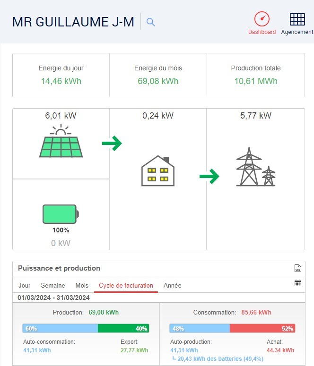314x366 pixels.
Task: Switch to the Semaine tab
Action: [x=53, y=286]
